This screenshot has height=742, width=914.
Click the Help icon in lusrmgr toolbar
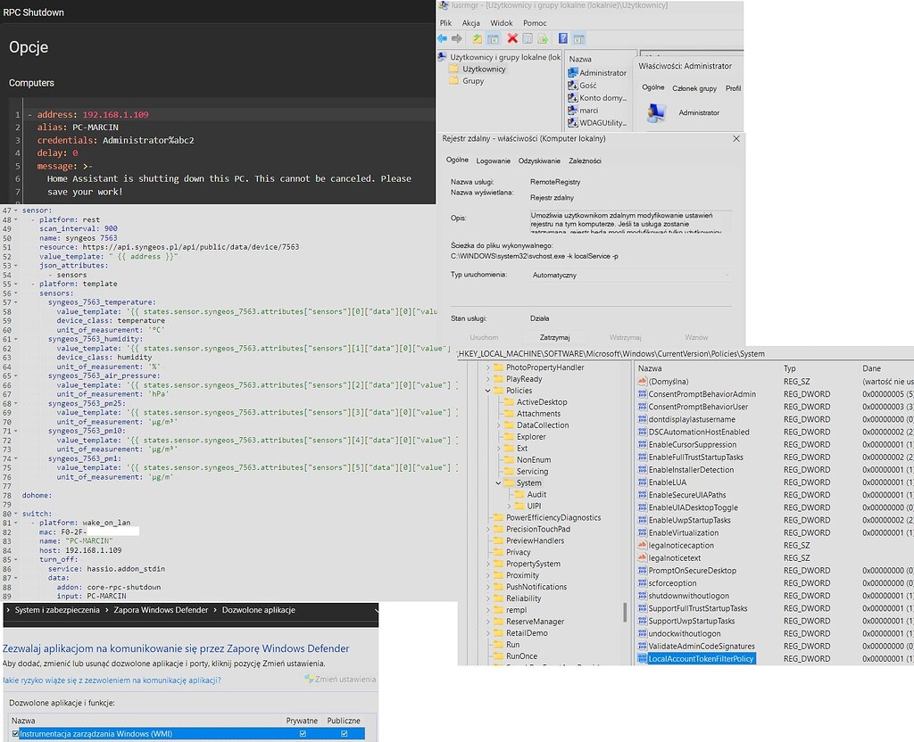pos(563,38)
